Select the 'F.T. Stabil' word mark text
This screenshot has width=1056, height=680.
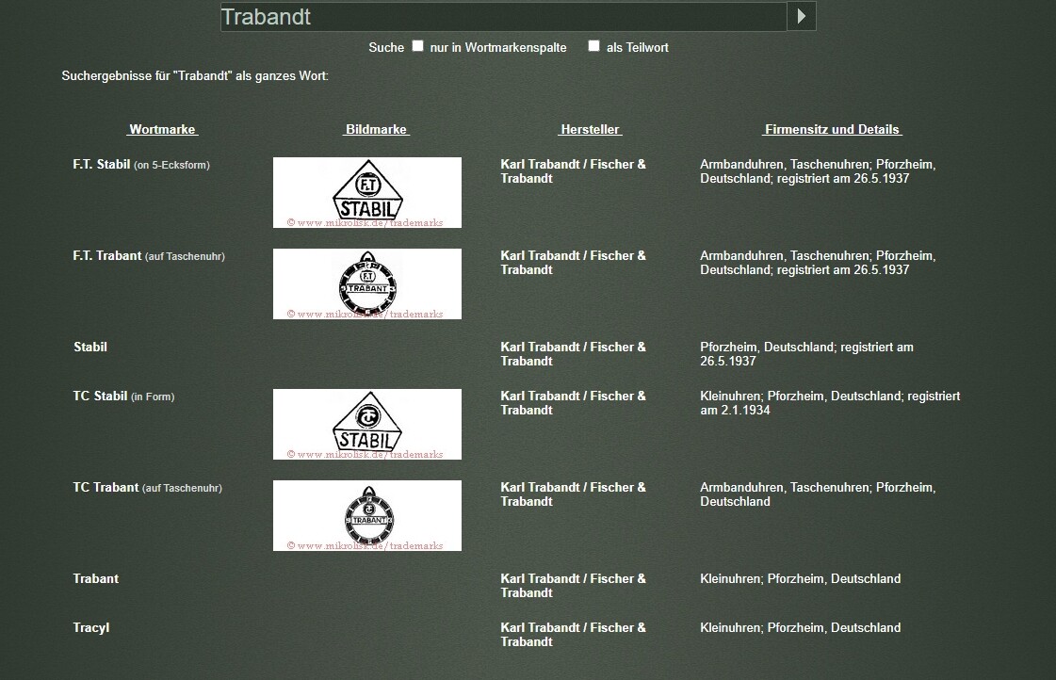point(102,164)
